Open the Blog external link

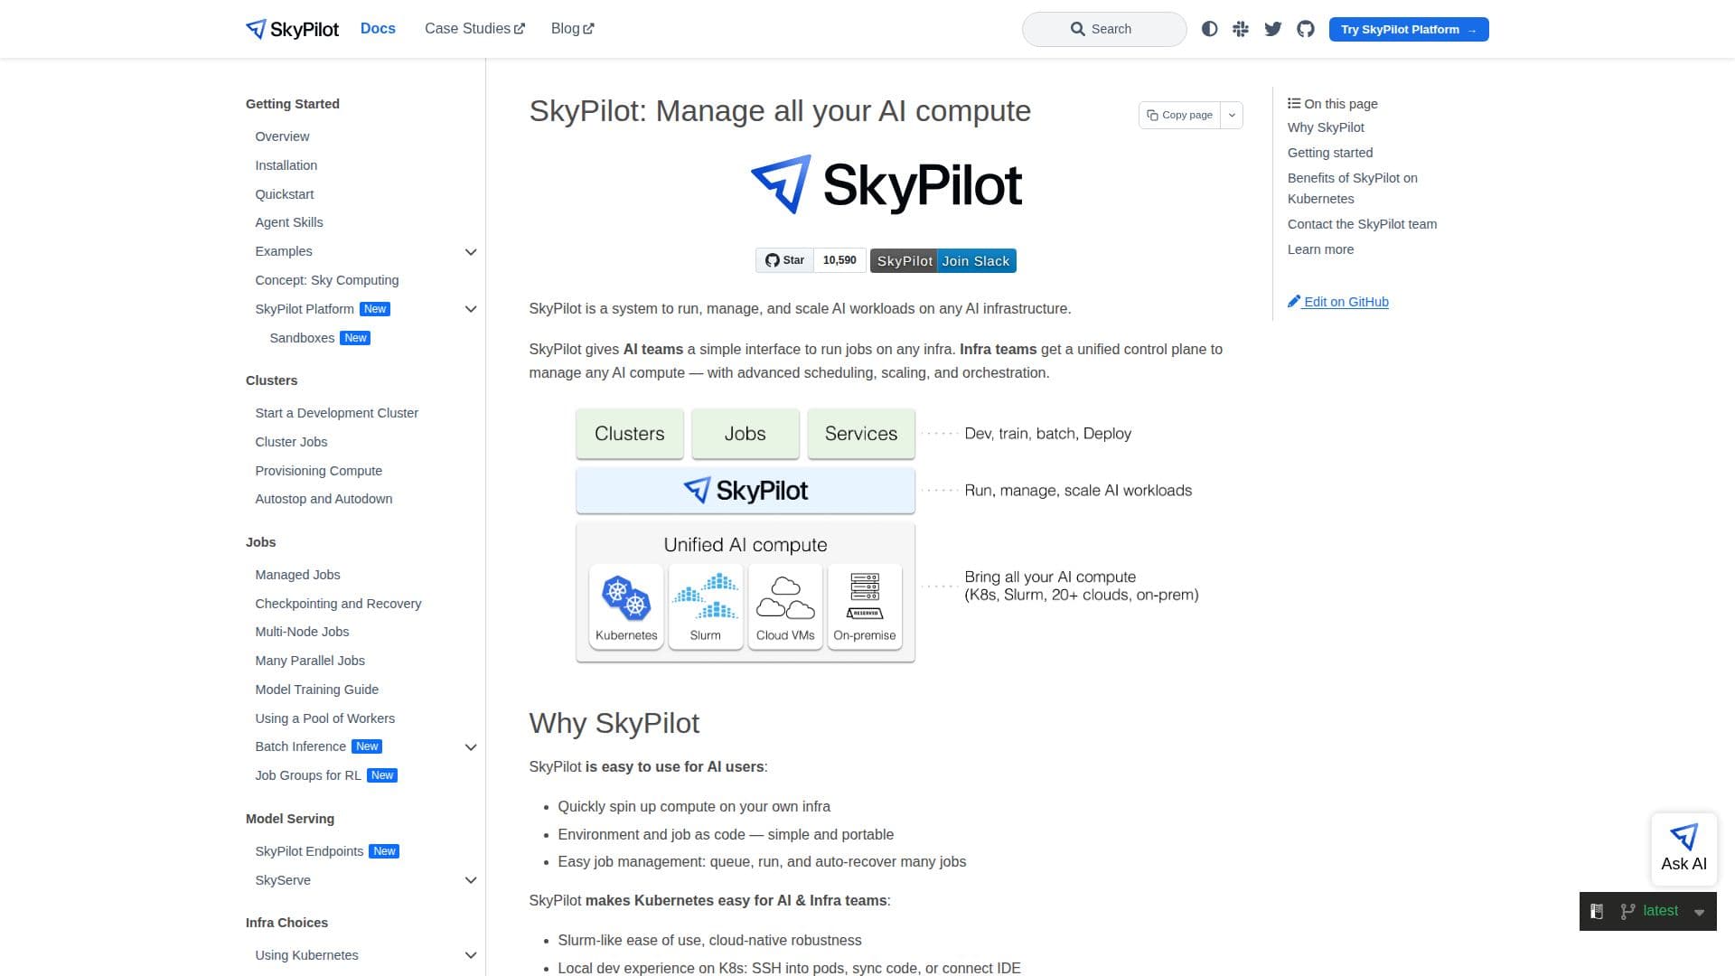click(x=572, y=28)
